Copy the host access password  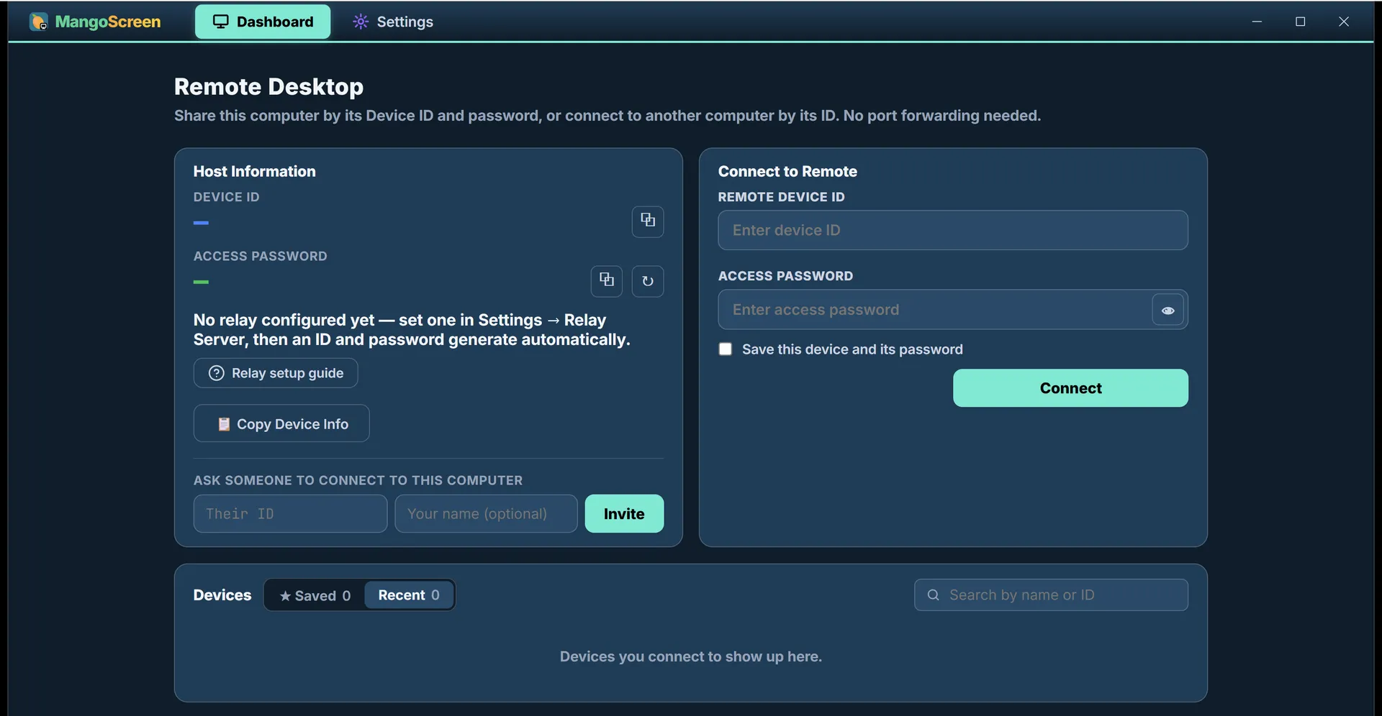(607, 281)
